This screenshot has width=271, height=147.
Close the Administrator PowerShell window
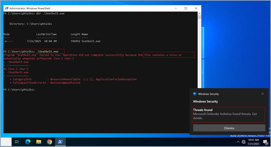point(196,8)
